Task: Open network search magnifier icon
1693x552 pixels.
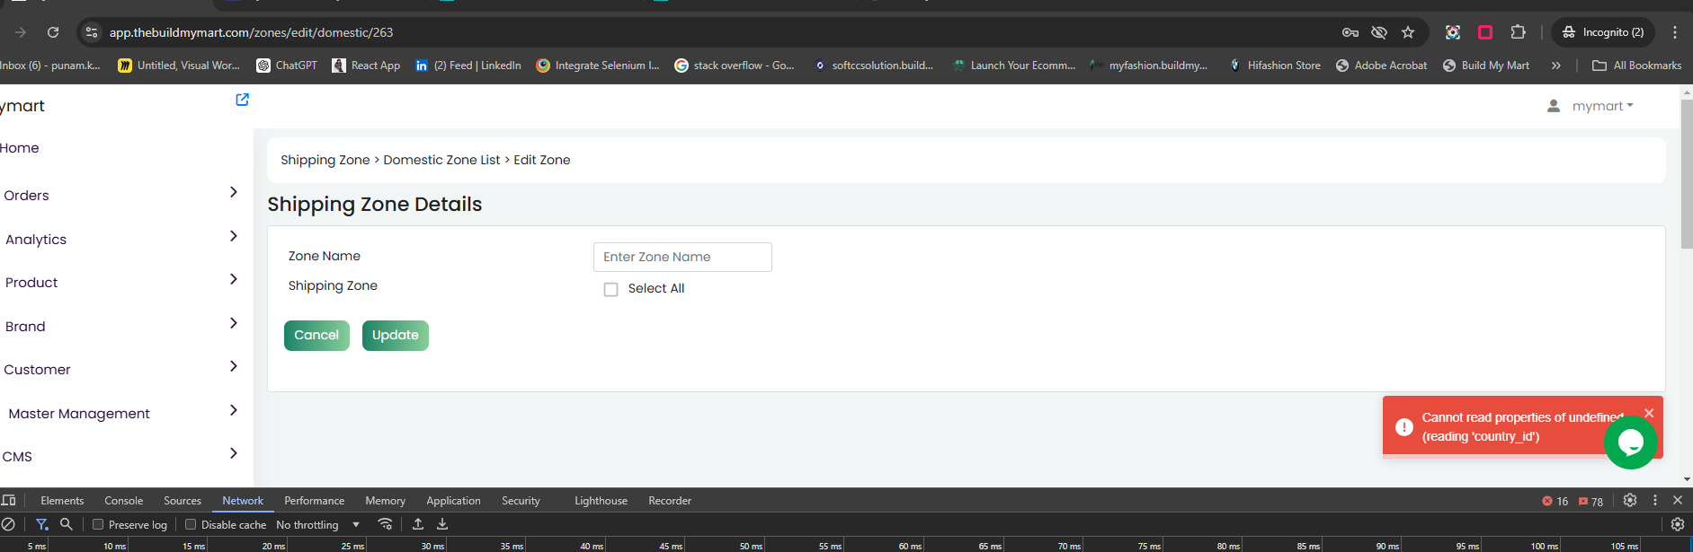Action: coord(66,524)
